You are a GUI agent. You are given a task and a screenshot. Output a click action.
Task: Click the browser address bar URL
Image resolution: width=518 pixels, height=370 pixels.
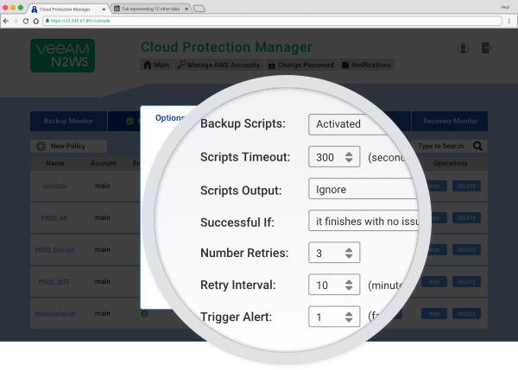pyautogui.click(x=80, y=21)
